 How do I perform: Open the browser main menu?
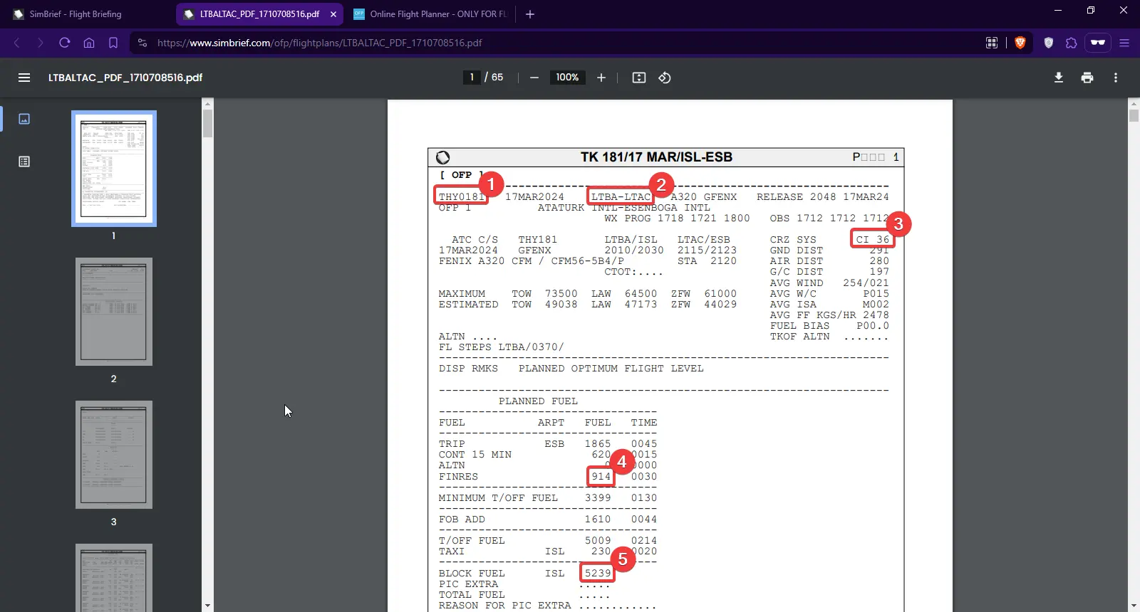(x=1124, y=43)
